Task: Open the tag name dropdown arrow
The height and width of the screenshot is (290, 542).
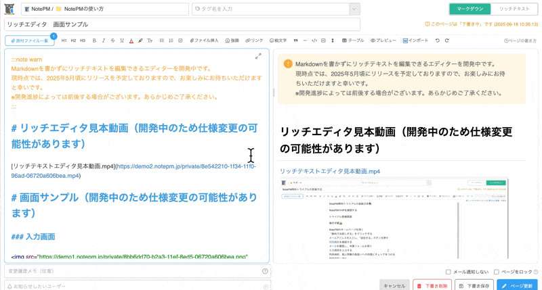Action: [x=354, y=9]
